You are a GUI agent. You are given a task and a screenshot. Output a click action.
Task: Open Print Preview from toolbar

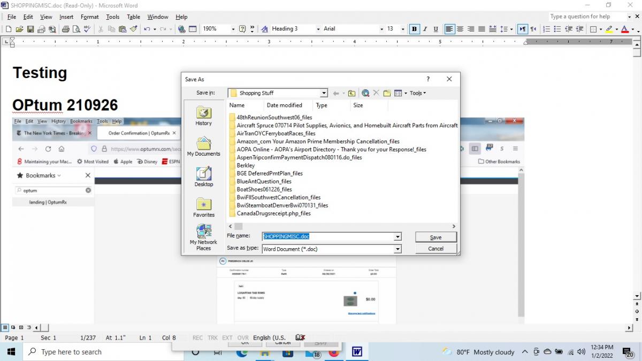(x=77, y=29)
